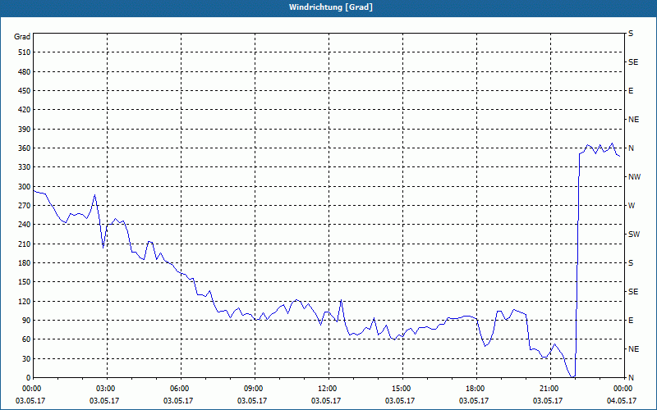Pick the 270 degree axis label
The height and width of the screenshot is (410, 657).
coord(25,206)
